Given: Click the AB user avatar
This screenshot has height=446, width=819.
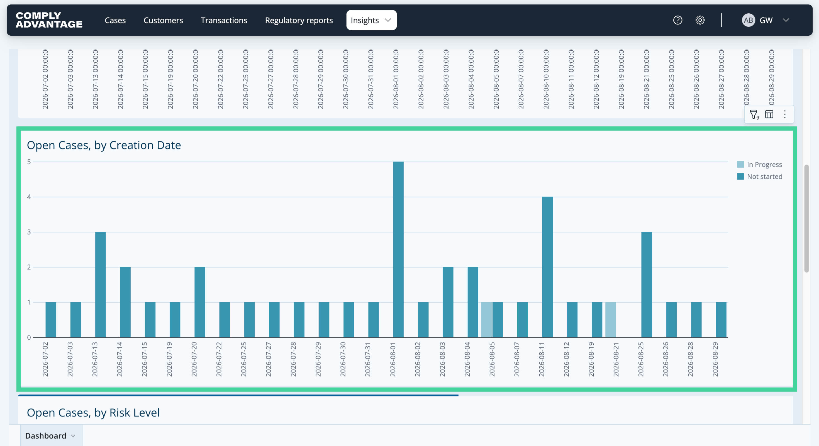Looking at the screenshot, I should point(748,20).
